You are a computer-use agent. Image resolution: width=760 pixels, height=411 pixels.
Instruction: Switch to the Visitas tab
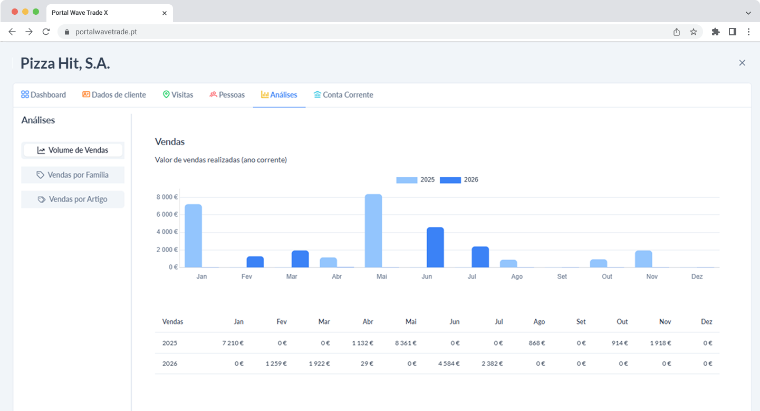point(178,95)
